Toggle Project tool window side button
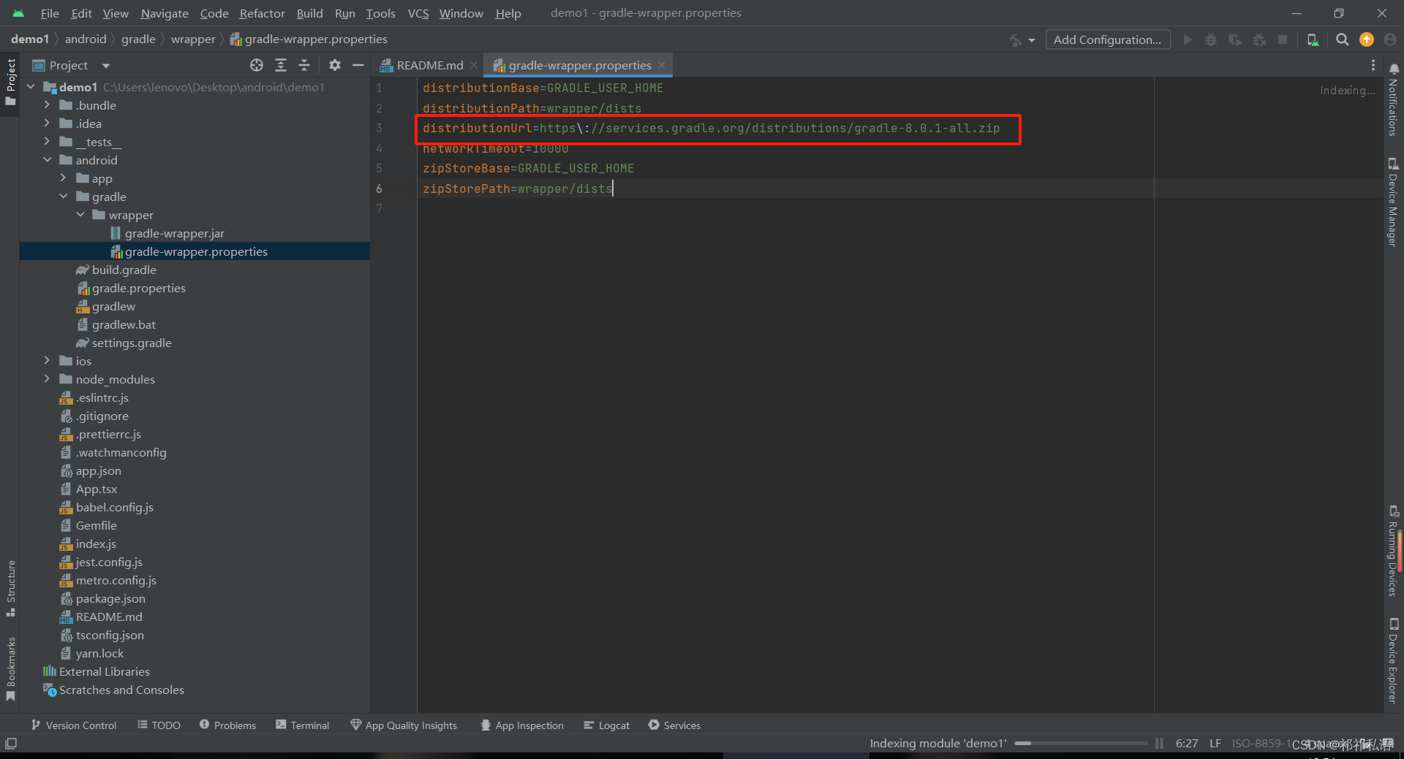This screenshot has height=759, width=1404. point(10,82)
